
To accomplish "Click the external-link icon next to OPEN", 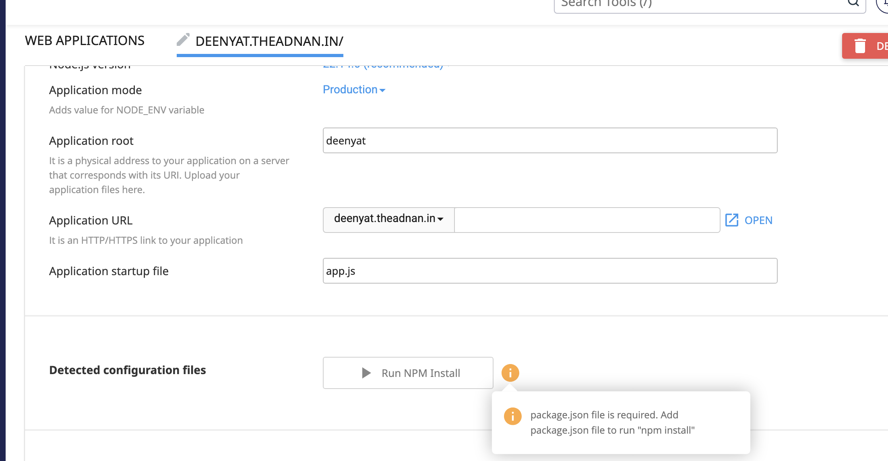I will pyautogui.click(x=731, y=220).
